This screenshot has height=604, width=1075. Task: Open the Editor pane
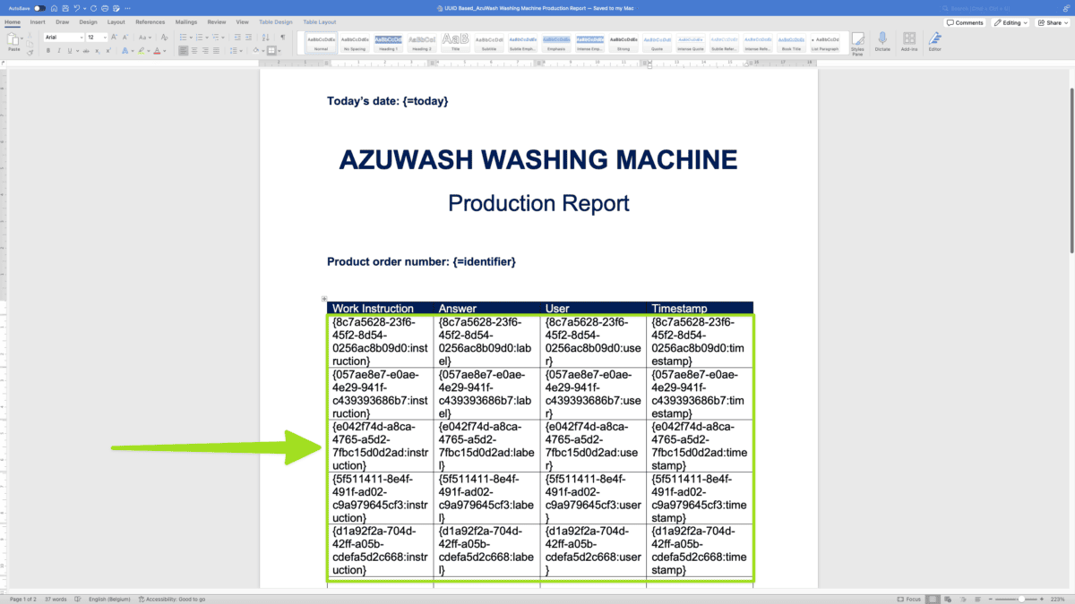934,41
